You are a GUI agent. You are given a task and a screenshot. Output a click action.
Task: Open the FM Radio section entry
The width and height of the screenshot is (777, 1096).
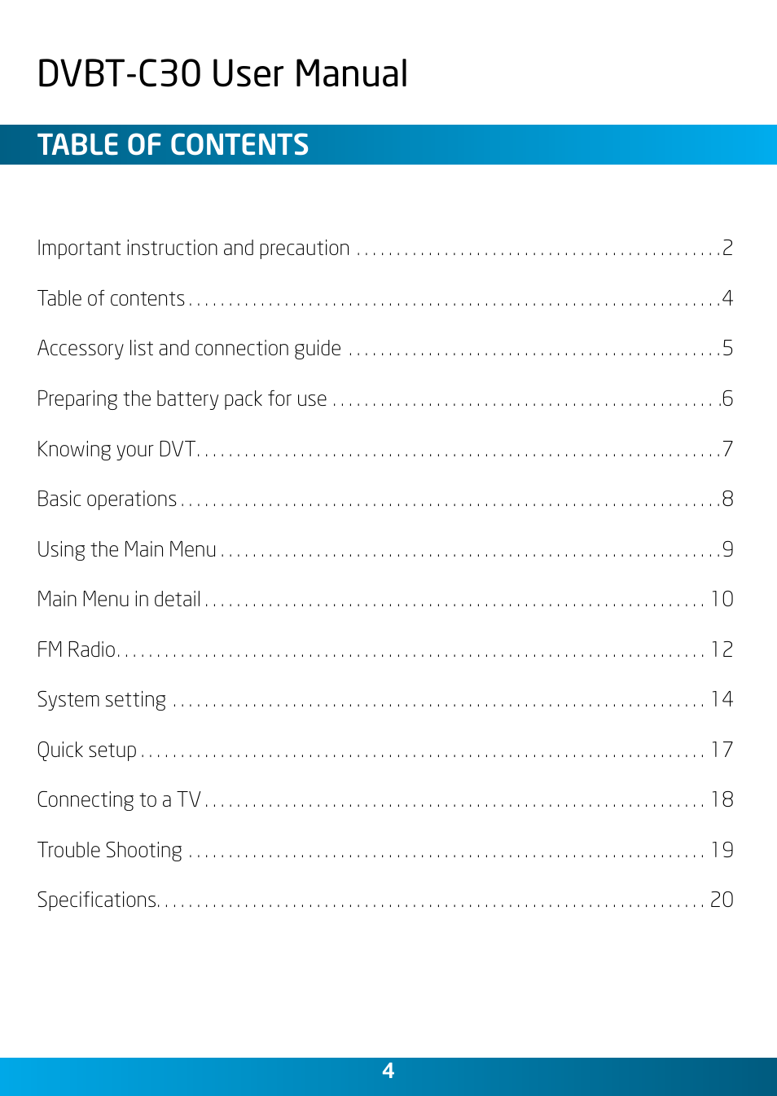[x=77, y=649]
